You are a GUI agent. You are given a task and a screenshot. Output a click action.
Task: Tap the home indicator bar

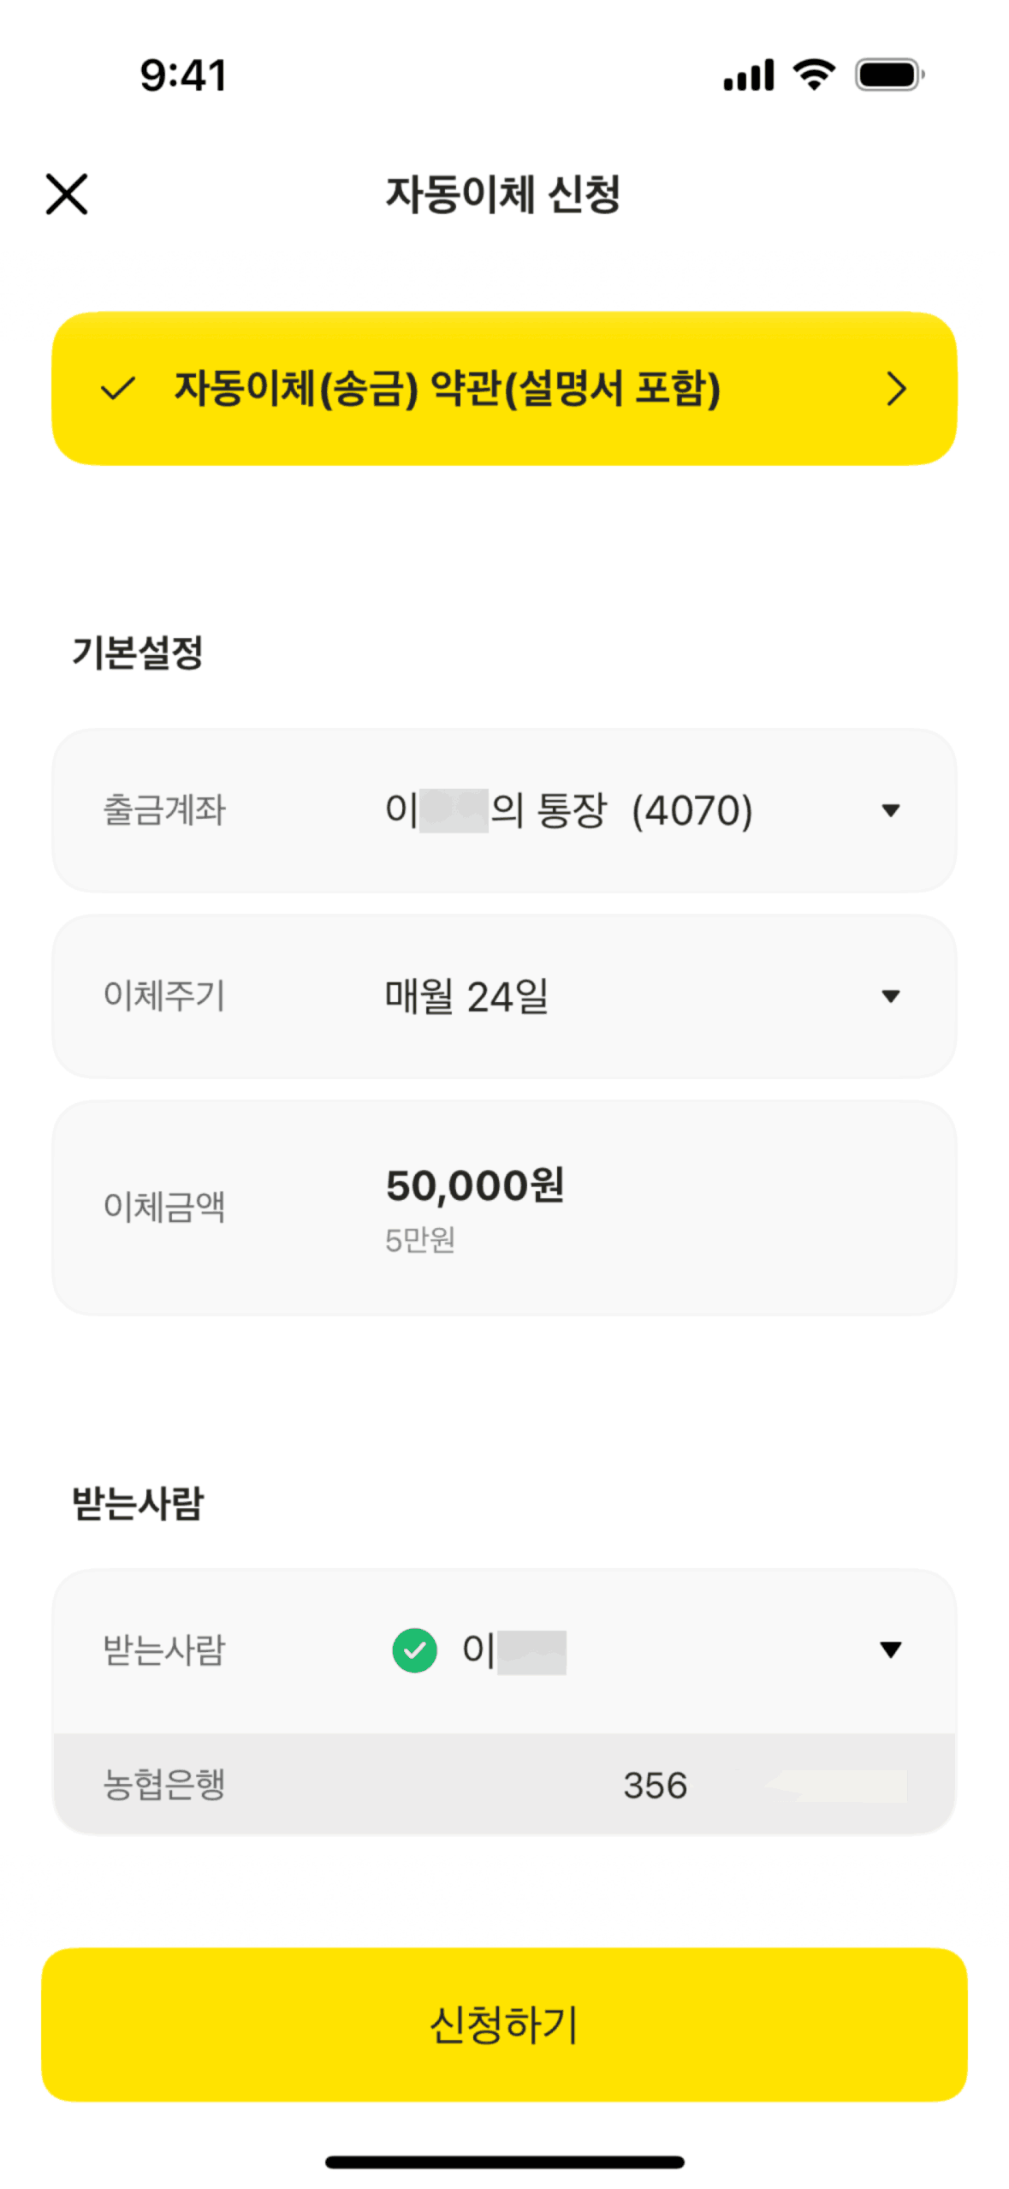pos(504,2162)
